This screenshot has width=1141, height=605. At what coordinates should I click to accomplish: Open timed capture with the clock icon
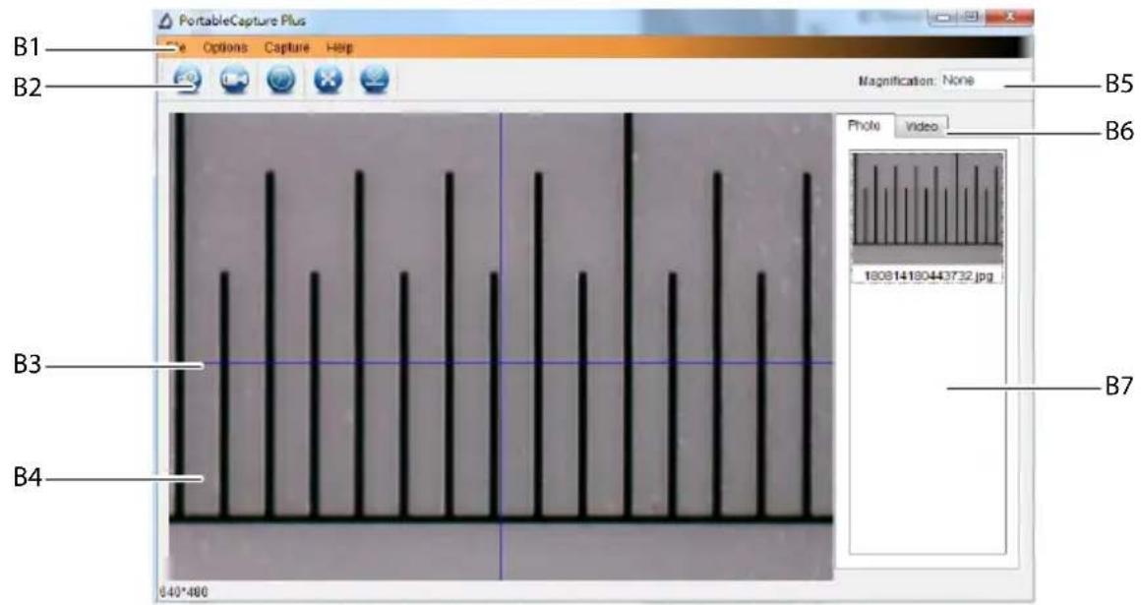(281, 80)
